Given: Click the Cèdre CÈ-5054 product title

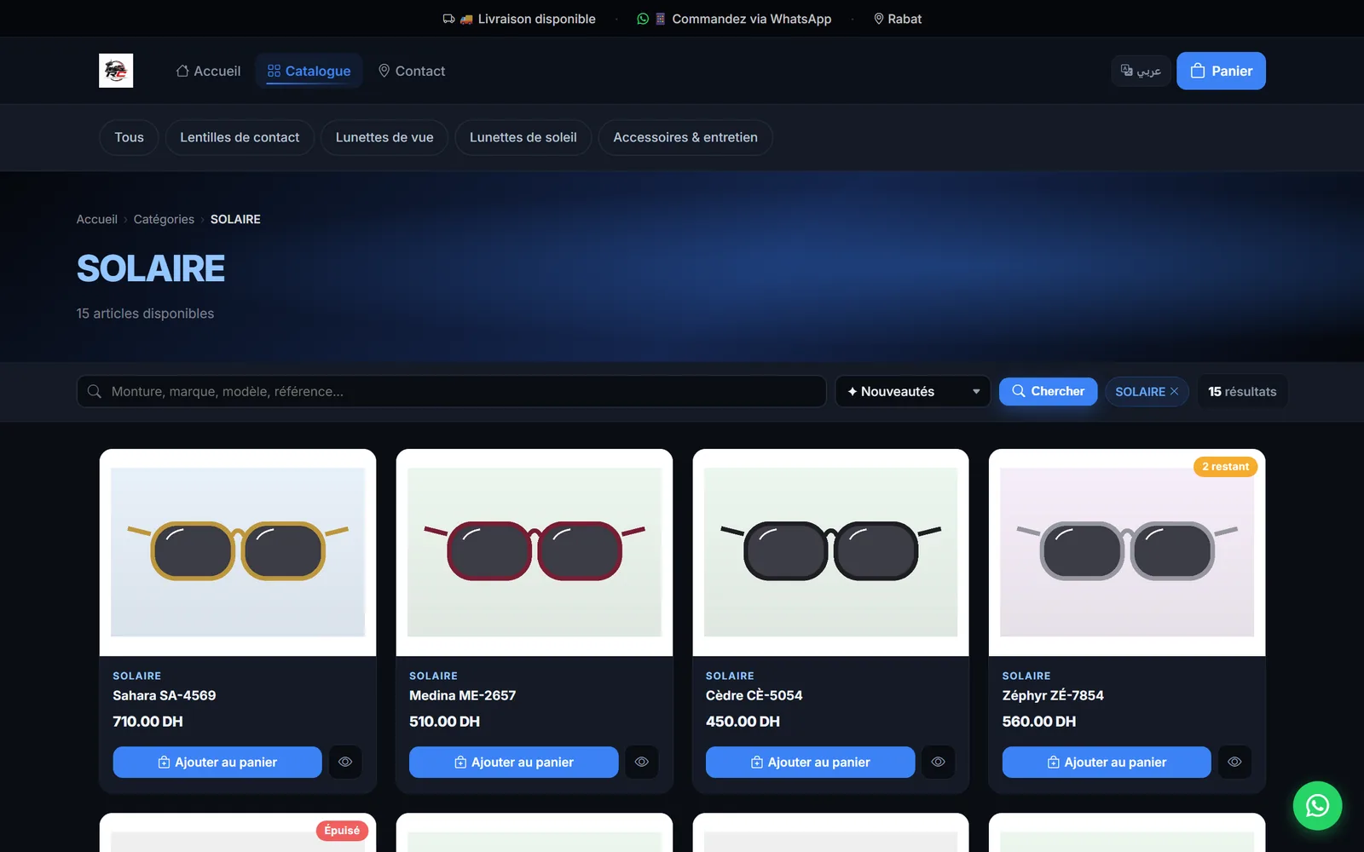Looking at the screenshot, I should (x=754, y=695).
